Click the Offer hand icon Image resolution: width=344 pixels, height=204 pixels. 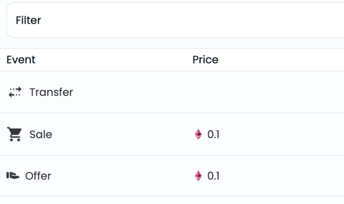(x=13, y=176)
